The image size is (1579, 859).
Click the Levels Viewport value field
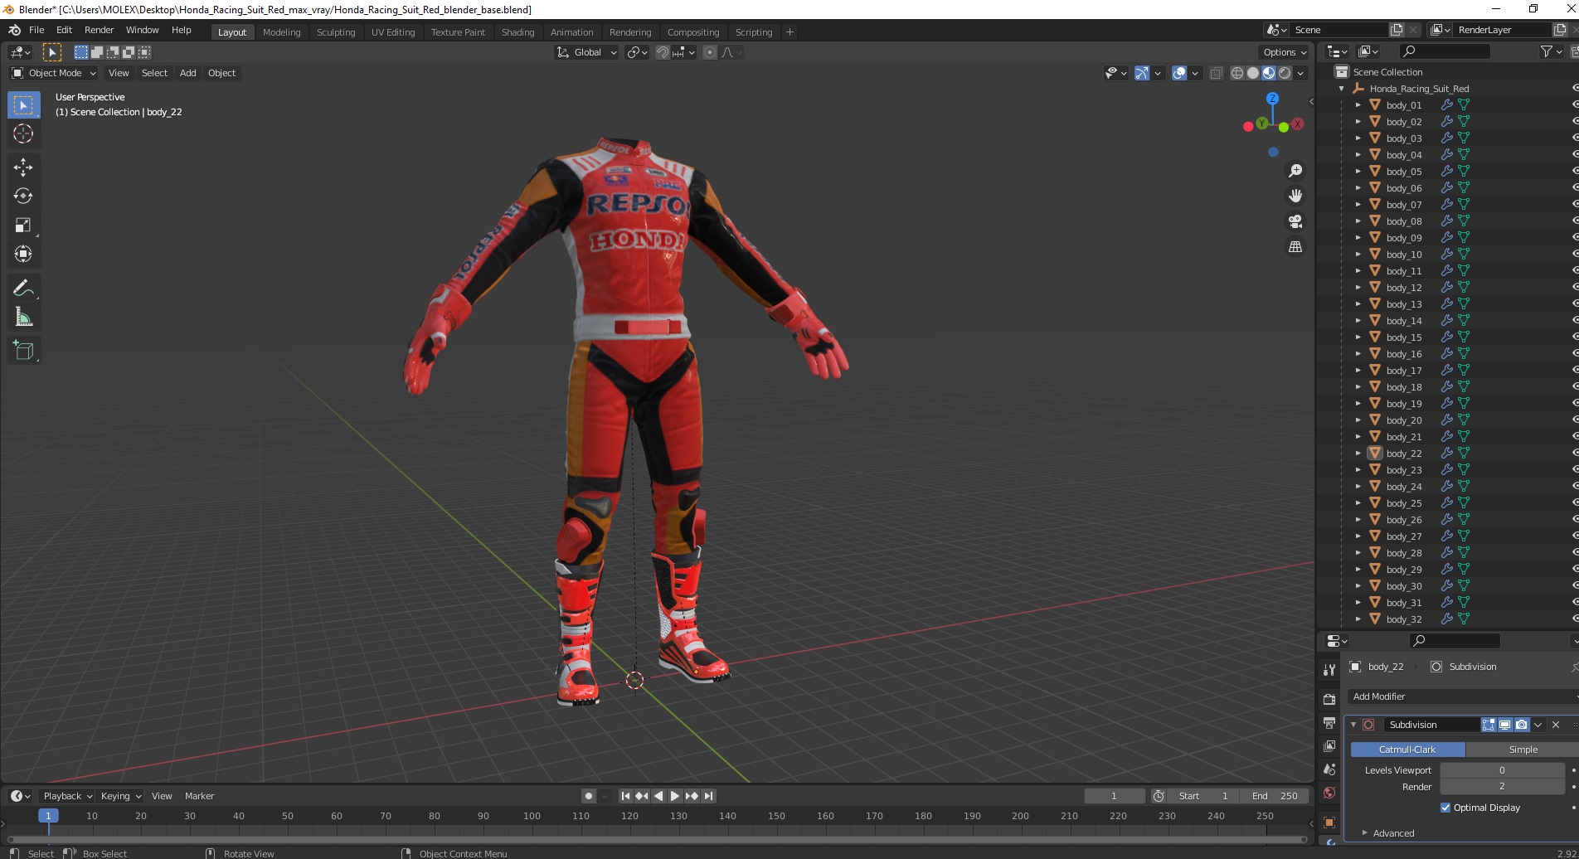1502,770
